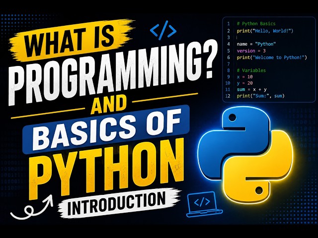Click the laptop icon with code brackets

[204, 204]
